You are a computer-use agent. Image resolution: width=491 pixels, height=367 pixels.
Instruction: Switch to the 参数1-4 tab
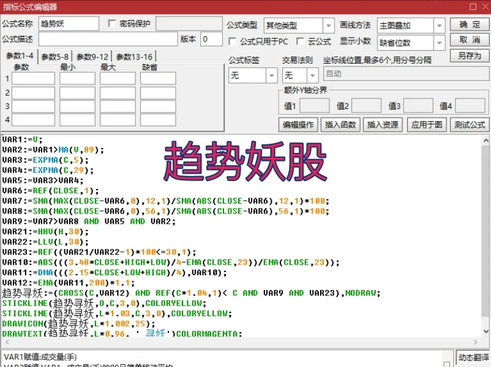pos(20,56)
